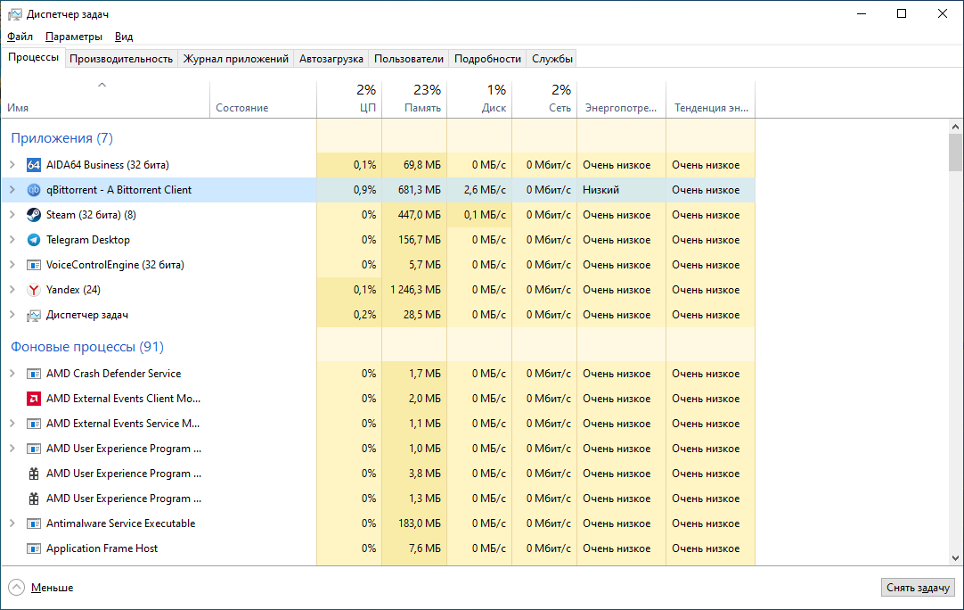Select the AMD External Events Client row name
Image resolution: width=964 pixels, height=610 pixels.
(x=123, y=399)
